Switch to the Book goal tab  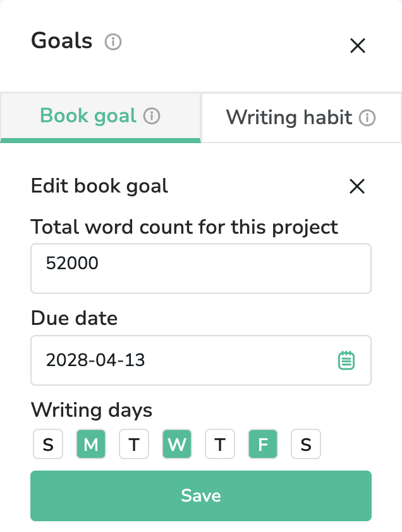[x=88, y=117]
